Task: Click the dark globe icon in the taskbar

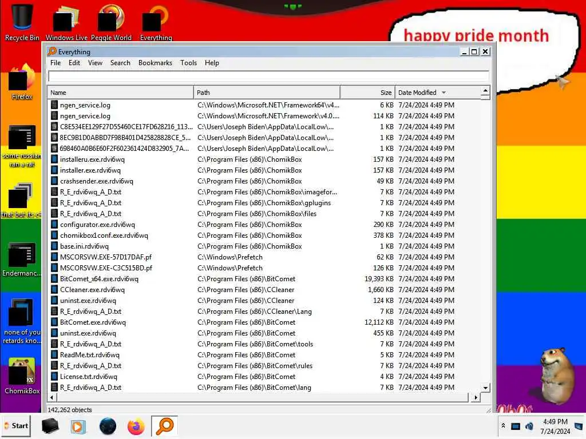Action: pyautogui.click(x=108, y=426)
